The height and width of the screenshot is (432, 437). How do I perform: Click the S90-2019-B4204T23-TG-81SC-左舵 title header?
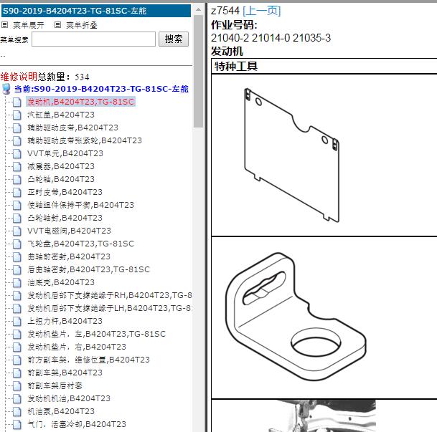(x=96, y=11)
